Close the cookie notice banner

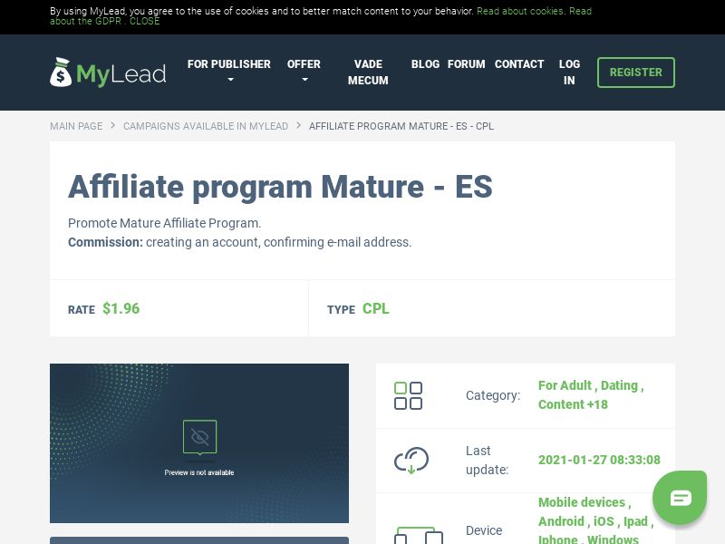tap(144, 21)
